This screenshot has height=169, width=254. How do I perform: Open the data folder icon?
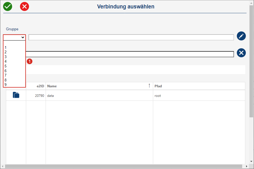click(x=16, y=95)
